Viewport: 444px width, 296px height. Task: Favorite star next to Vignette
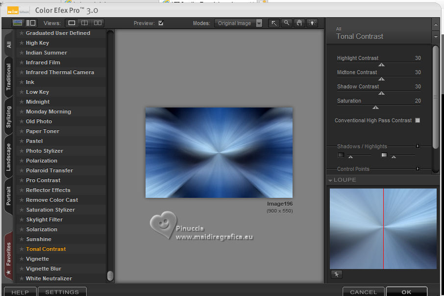click(22, 259)
